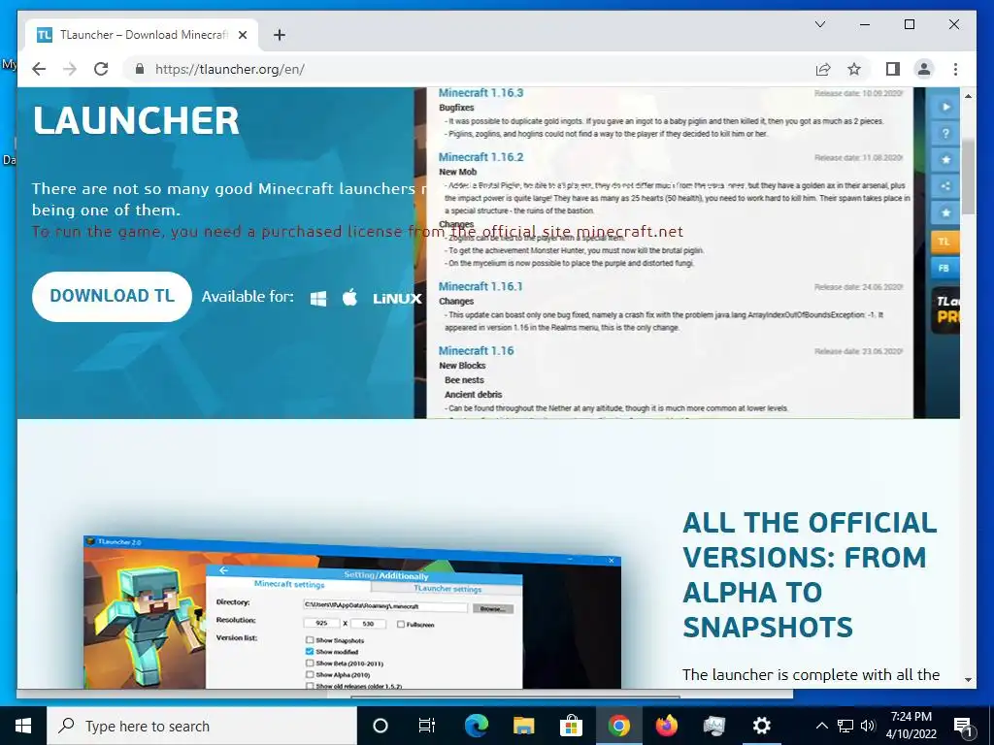Viewport: 994px width, 745px height.
Task: Toggle Show Alpha (2010) checkbox
Action: pos(310,675)
